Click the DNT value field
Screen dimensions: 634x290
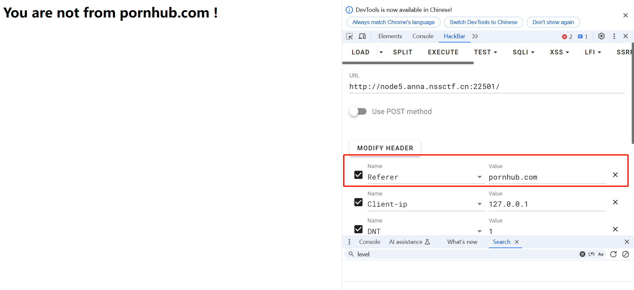tap(547, 231)
